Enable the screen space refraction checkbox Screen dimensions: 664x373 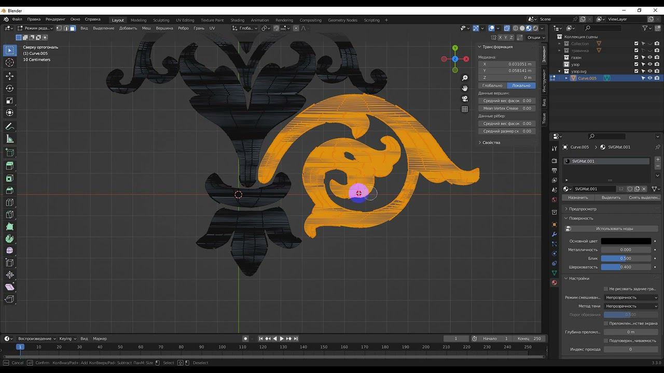pyautogui.click(x=606, y=323)
